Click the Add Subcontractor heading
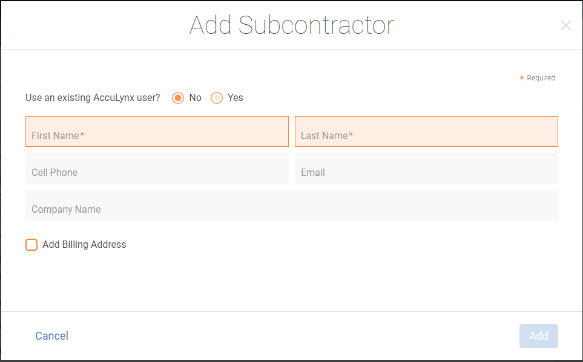The image size is (583, 362). 292,25
